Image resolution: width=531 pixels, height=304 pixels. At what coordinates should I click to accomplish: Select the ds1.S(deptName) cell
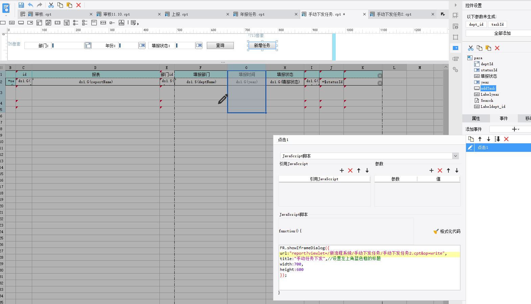(x=201, y=82)
